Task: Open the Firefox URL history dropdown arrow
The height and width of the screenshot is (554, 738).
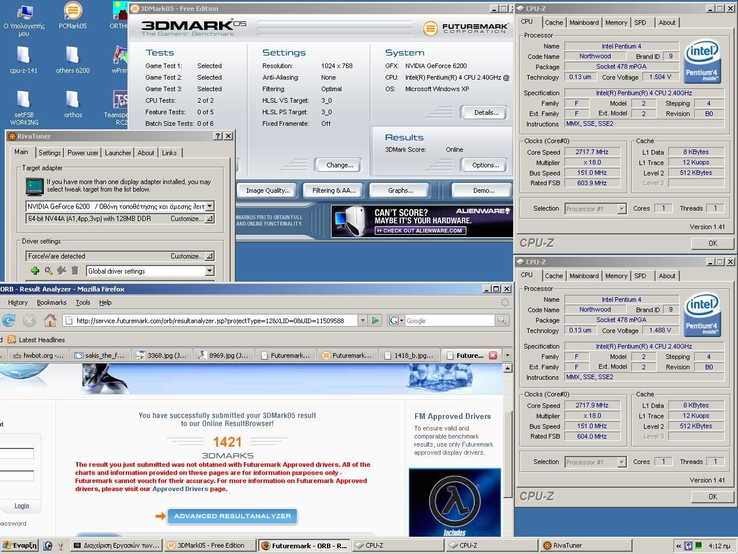Action: pyautogui.click(x=362, y=320)
